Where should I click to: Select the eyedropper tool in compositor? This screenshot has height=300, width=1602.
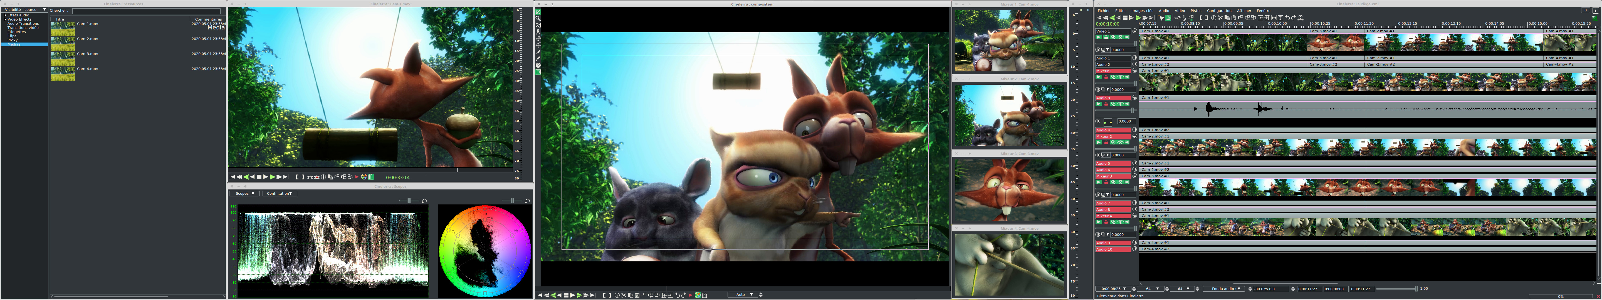[538, 58]
